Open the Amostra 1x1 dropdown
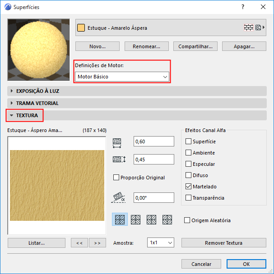The height and width of the screenshot is (274, 274). [x=161, y=242]
